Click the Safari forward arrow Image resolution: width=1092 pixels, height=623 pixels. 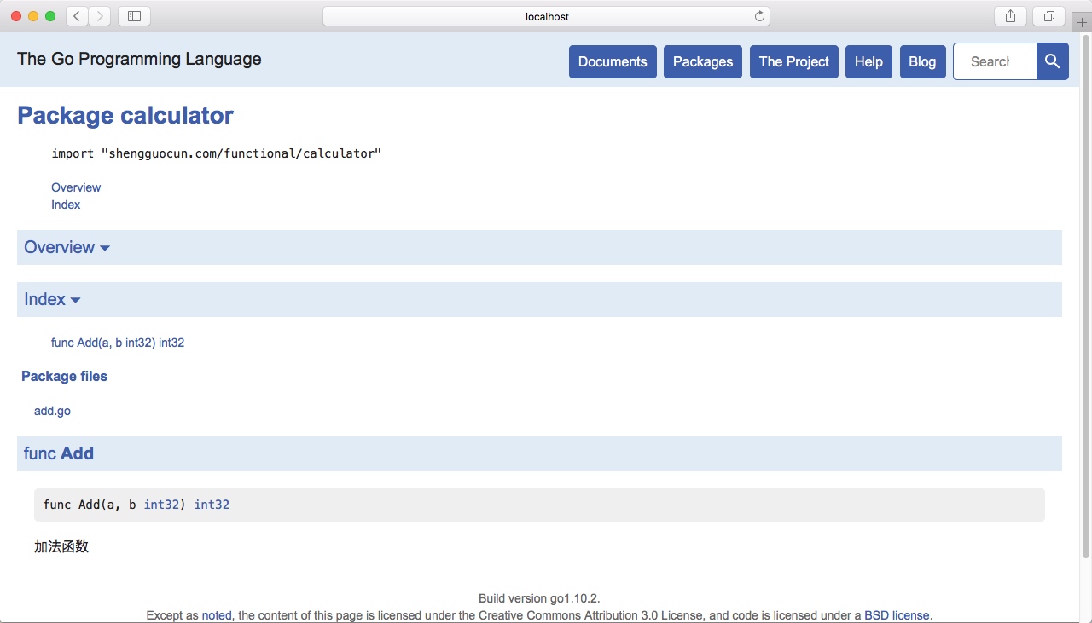point(100,16)
